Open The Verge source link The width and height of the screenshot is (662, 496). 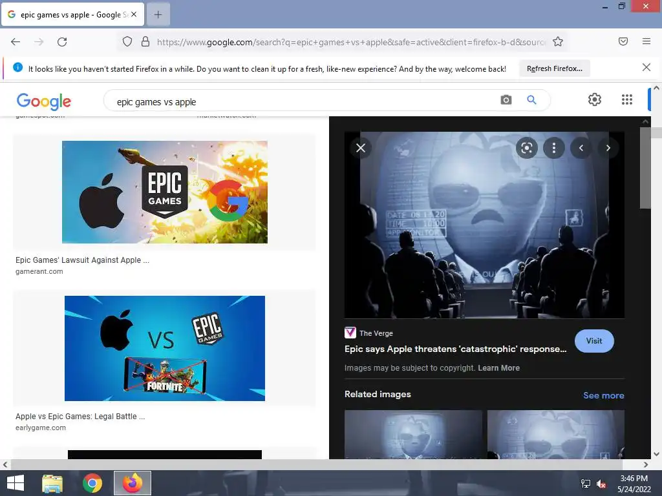[368, 333]
